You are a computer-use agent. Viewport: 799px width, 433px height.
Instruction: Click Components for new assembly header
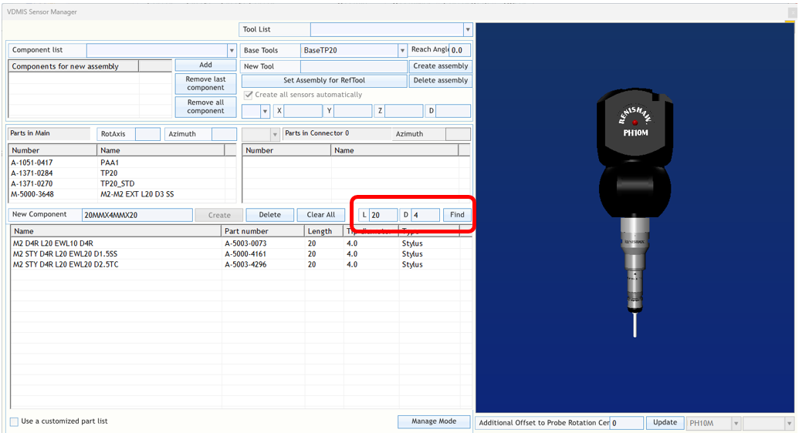73,66
